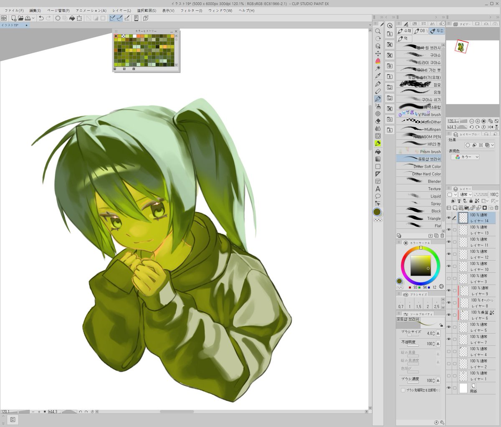Select the Eyedropper tool
The height and width of the screenshot is (427, 501).
[x=378, y=76]
